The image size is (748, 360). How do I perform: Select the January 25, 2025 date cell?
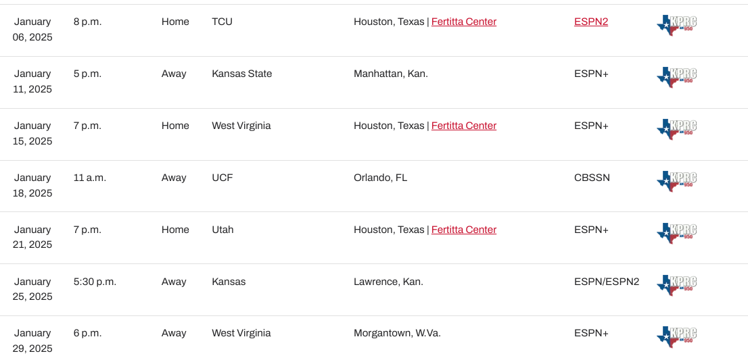(32, 289)
